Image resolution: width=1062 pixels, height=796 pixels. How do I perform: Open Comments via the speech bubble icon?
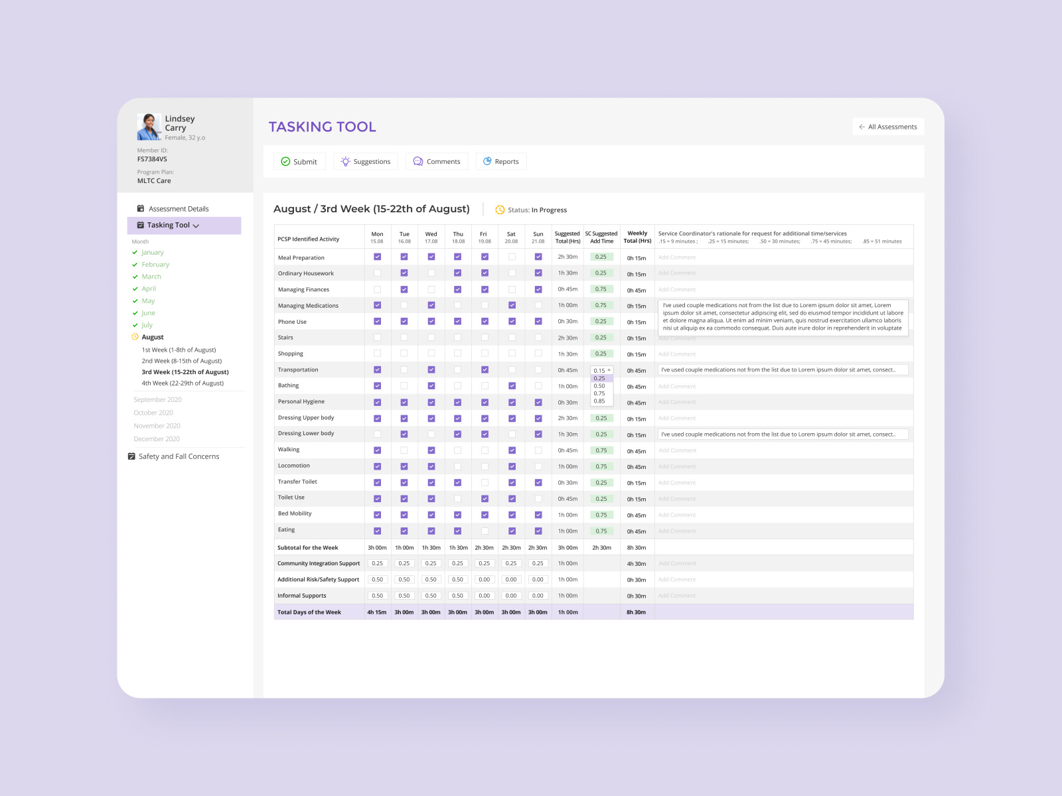click(417, 161)
